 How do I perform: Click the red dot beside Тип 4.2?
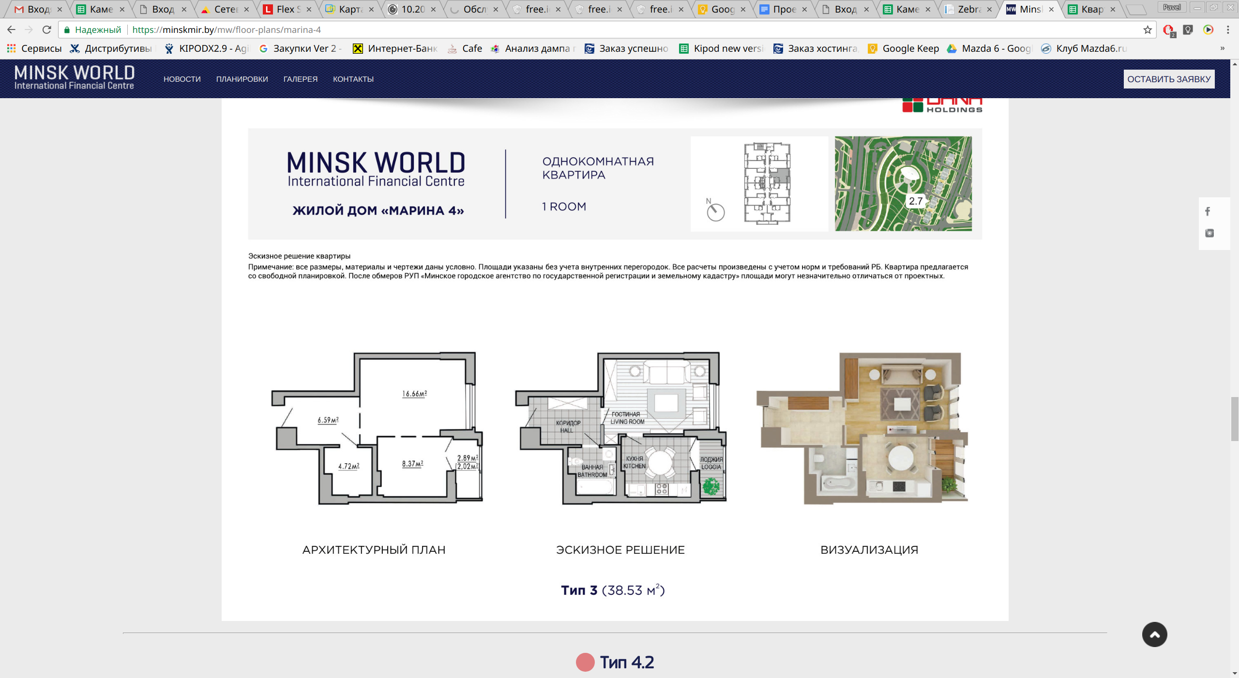[585, 662]
